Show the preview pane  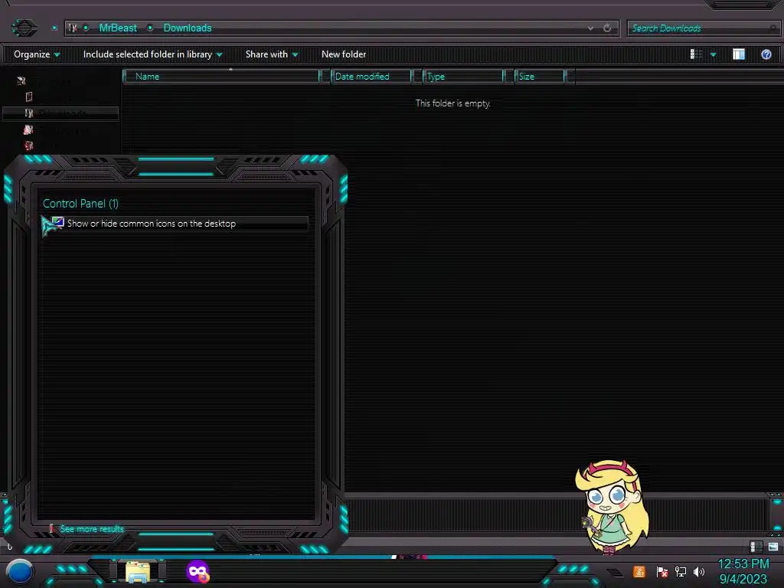click(739, 54)
